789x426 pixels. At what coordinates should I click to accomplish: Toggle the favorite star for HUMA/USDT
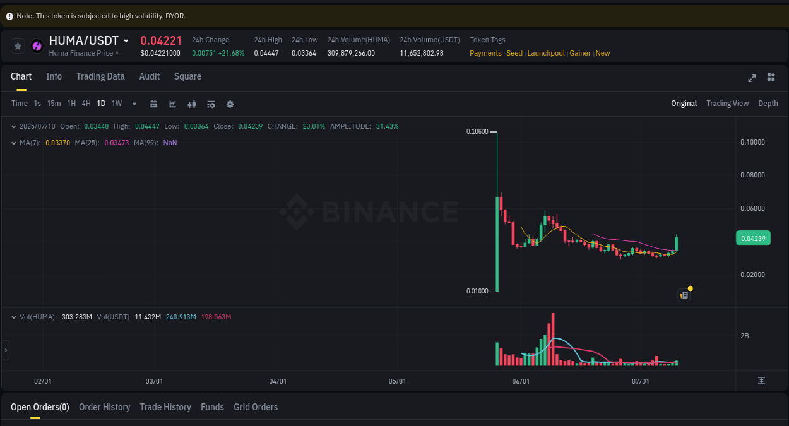18,45
